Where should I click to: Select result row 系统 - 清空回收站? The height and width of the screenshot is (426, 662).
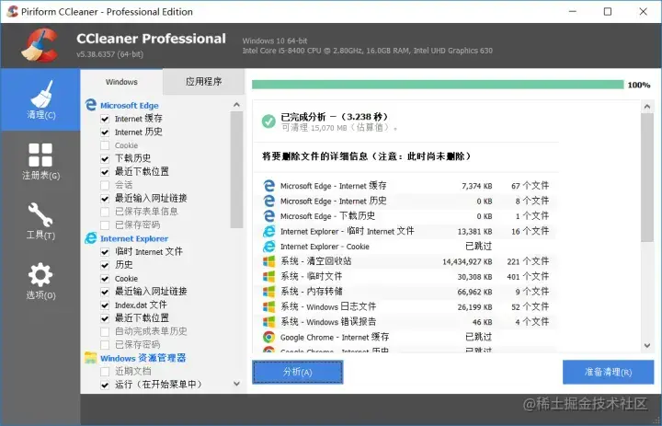405,261
